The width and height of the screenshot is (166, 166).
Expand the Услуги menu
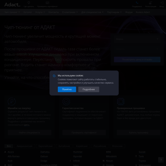coord(40,12)
